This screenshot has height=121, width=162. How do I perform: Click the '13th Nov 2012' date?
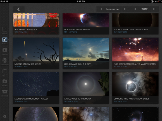(x=21, y=32)
